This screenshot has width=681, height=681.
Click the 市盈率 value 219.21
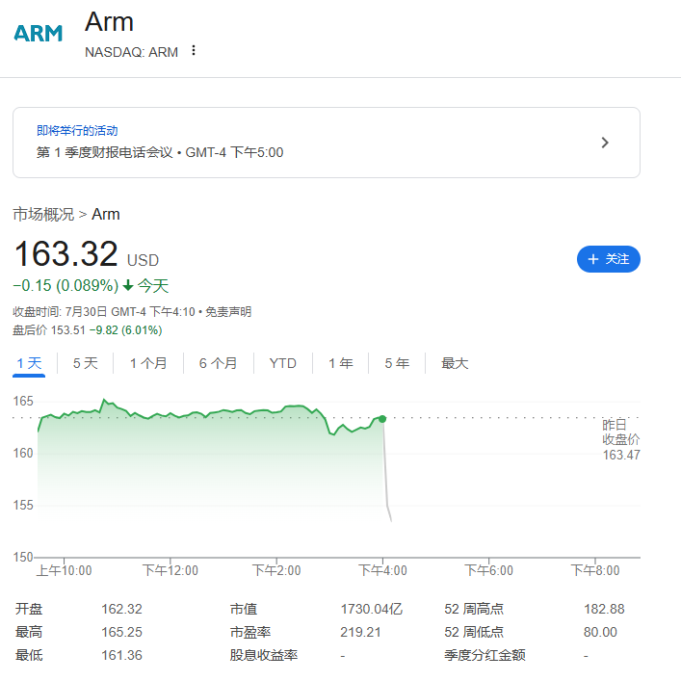360,632
